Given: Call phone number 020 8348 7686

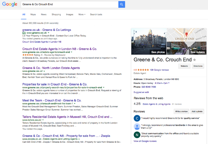Looking at the screenshot, I should 149,87.
